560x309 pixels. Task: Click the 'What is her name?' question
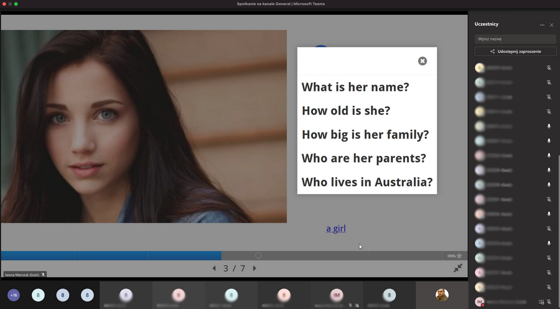pyautogui.click(x=355, y=87)
